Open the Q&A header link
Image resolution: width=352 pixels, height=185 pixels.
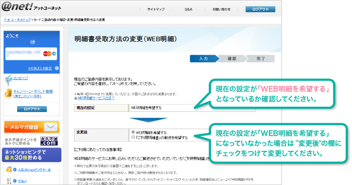(188, 9)
